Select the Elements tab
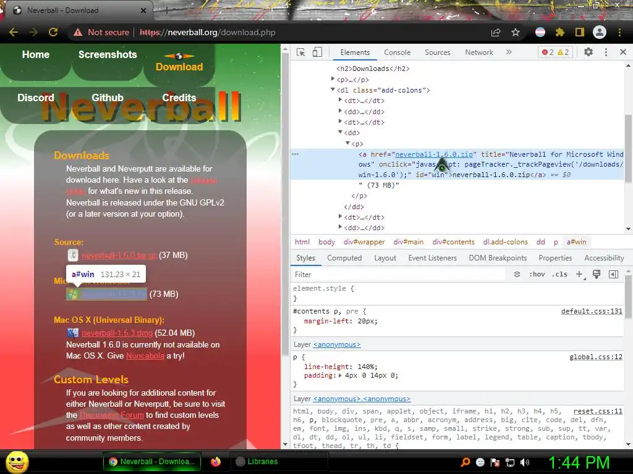This screenshot has width=633, height=474. pyautogui.click(x=355, y=52)
